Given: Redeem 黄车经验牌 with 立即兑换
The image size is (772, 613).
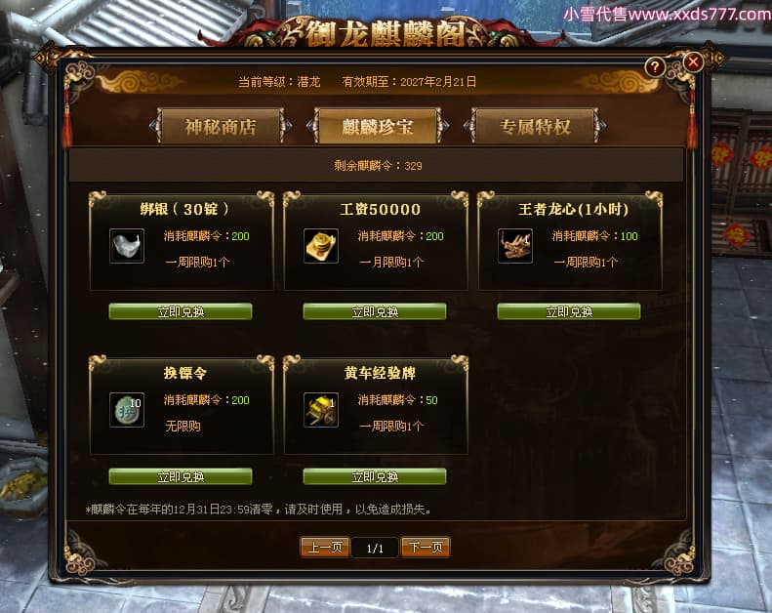Looking at the screenshot, I should click(x=375, y=476).
